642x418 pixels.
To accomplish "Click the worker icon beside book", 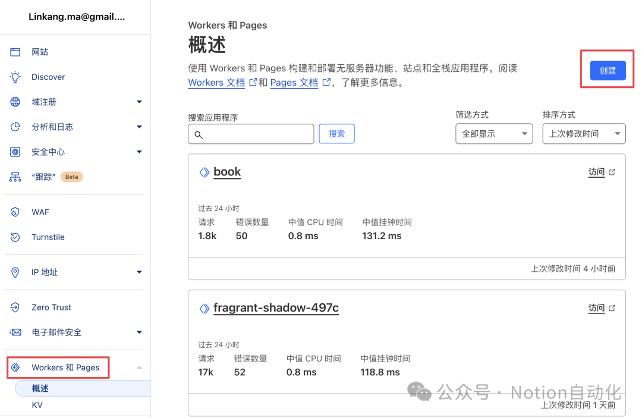I will tap(204, 172).
